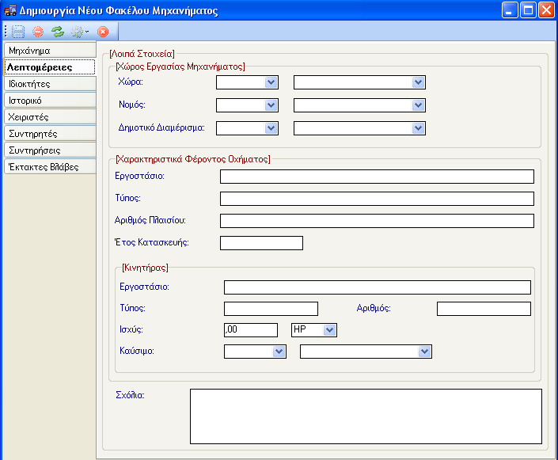Click the Αριθμός Πλαισίου: label

tap(150, 220)
